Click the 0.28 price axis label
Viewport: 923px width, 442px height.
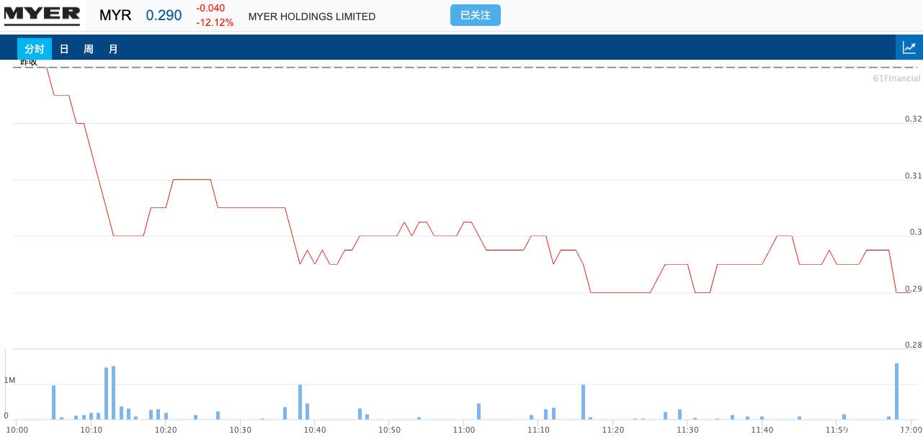click(x=913, y=345)
